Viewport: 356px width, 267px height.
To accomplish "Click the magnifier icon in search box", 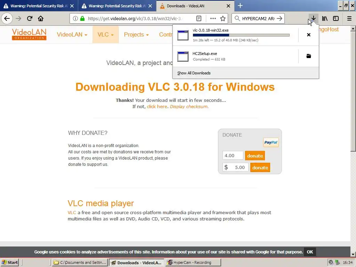I will (237, 18).
